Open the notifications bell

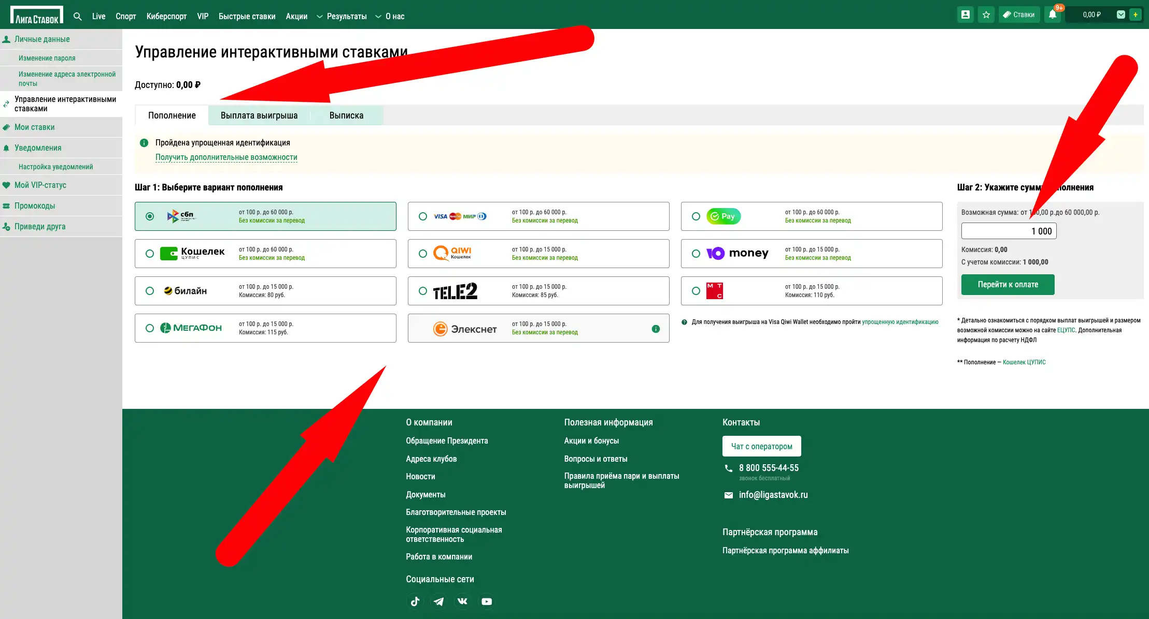point(1052,14)
